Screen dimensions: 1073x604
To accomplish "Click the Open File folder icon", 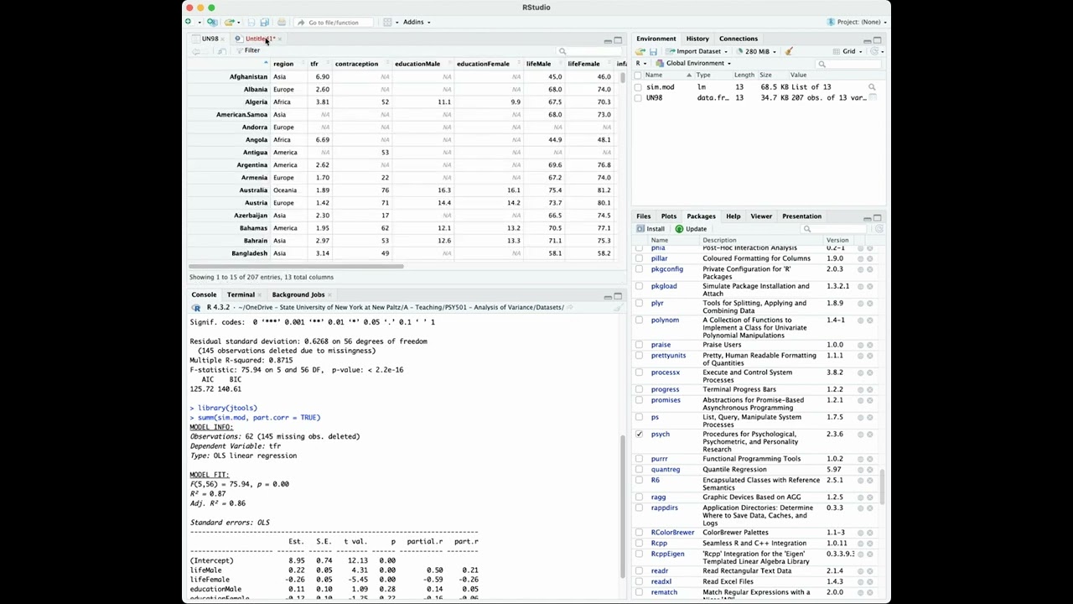I will [228, 22].
